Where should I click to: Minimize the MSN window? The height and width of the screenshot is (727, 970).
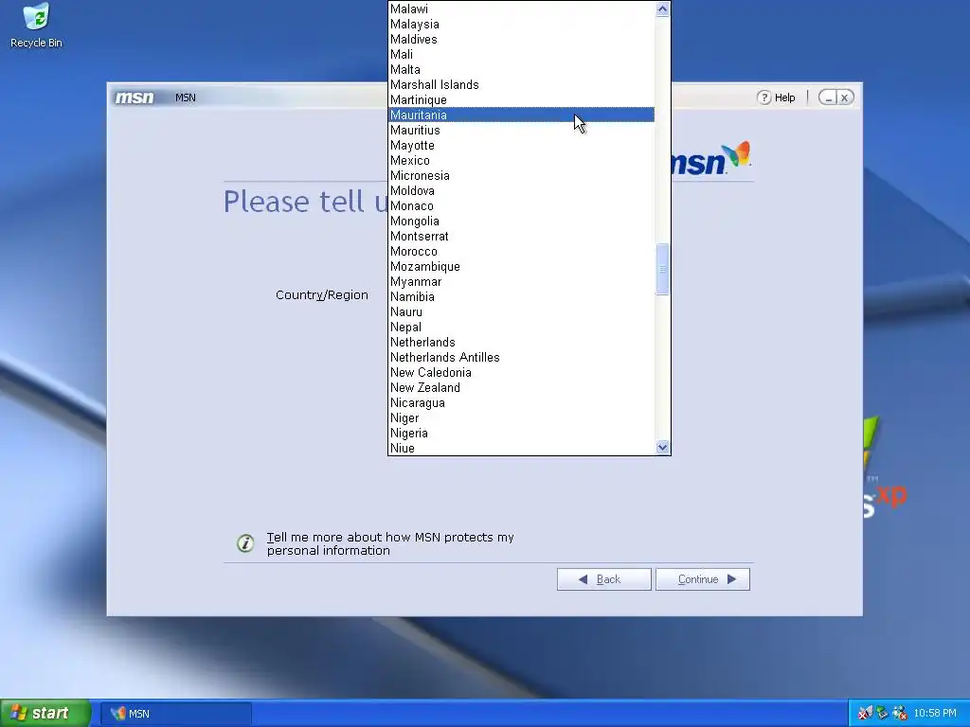[x=828, y=98]
